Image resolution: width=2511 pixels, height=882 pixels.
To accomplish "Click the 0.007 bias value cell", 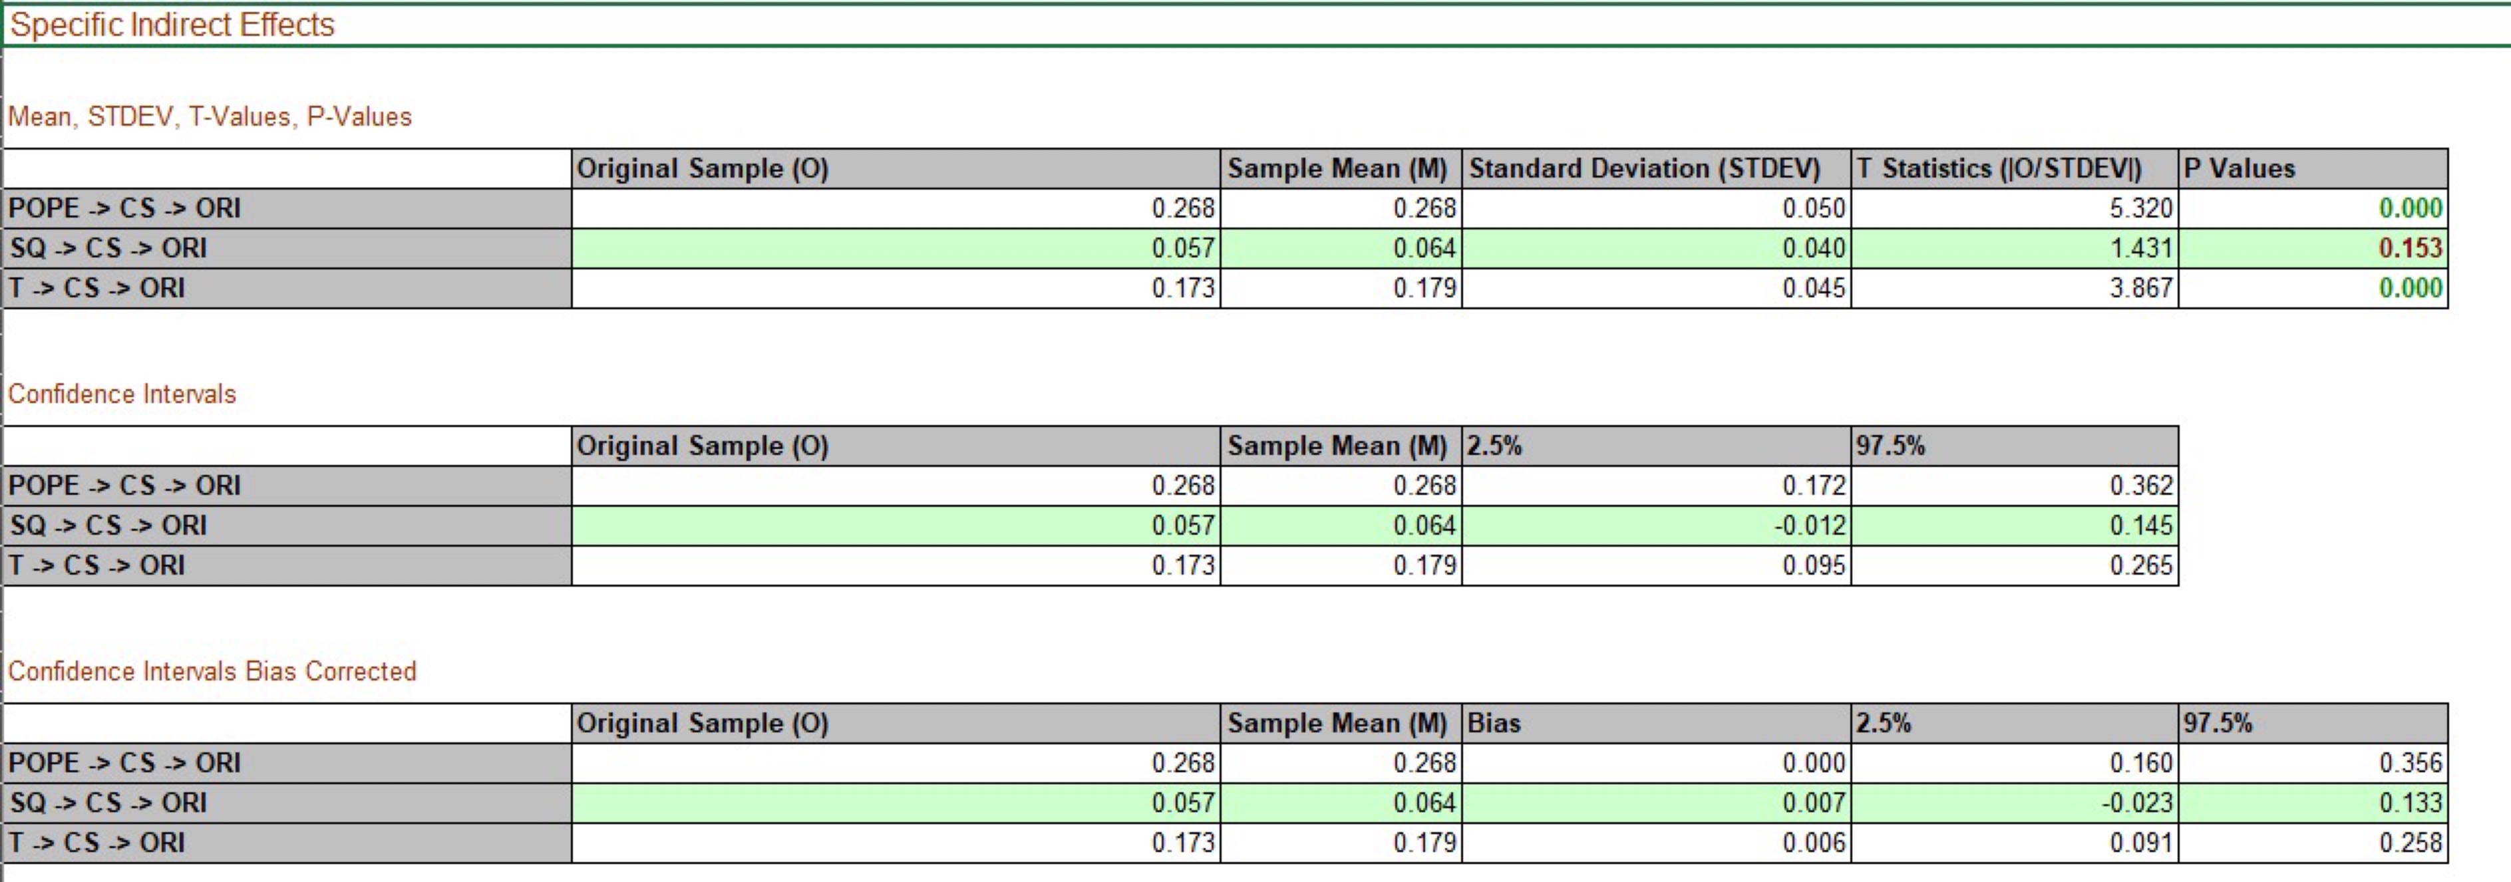I will pyautogui.click(x=1813, y=803).
